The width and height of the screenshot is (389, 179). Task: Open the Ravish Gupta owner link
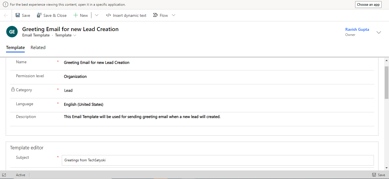pos(357,29)
